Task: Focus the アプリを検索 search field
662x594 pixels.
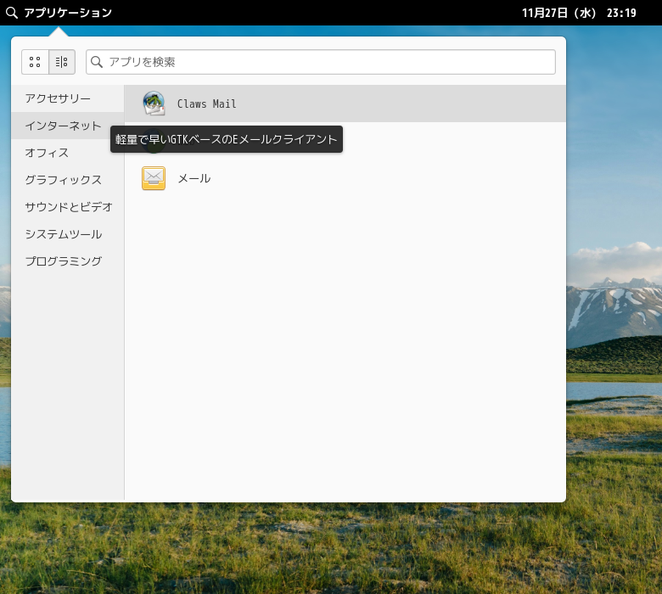Action: point(327,62)
